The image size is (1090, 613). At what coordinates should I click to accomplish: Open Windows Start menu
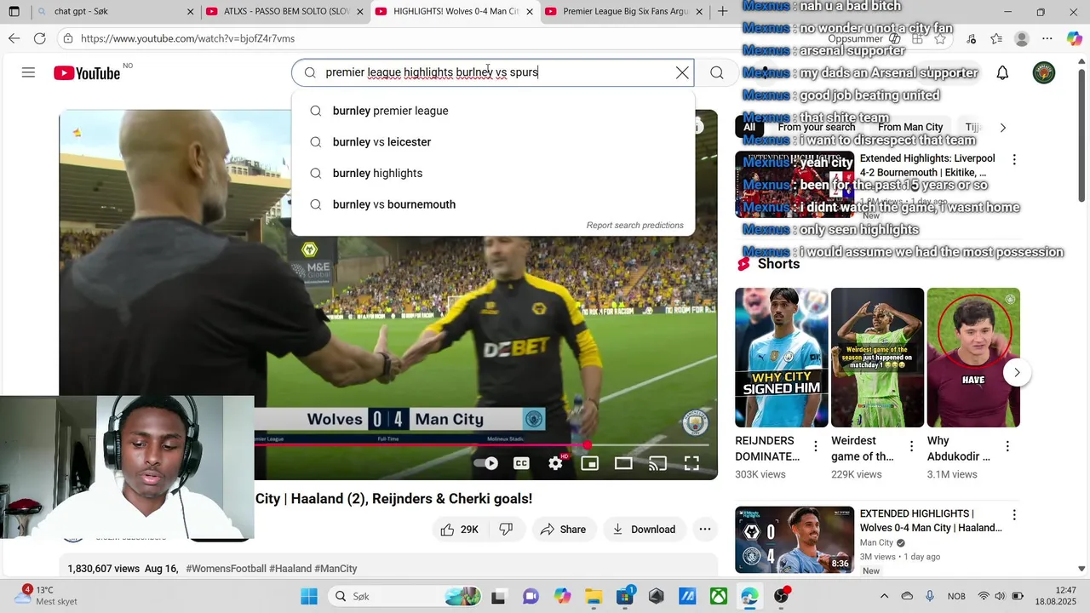[x=308, y=596]
